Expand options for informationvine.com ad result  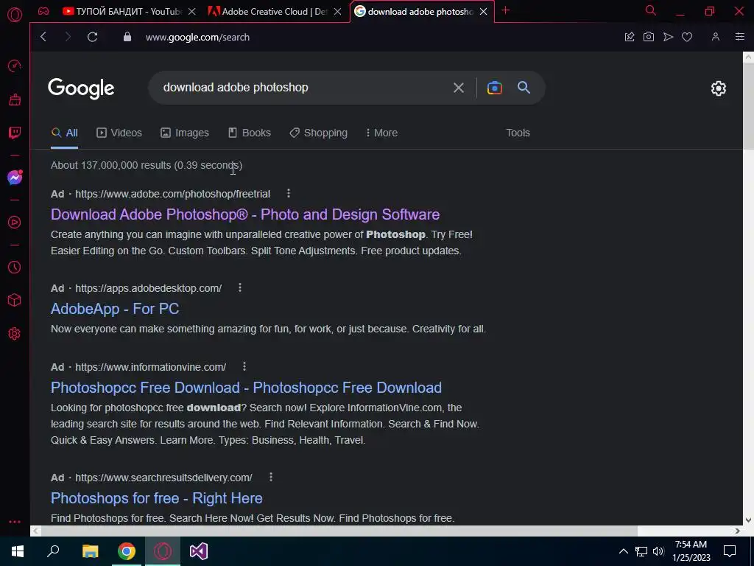point(244,367)
